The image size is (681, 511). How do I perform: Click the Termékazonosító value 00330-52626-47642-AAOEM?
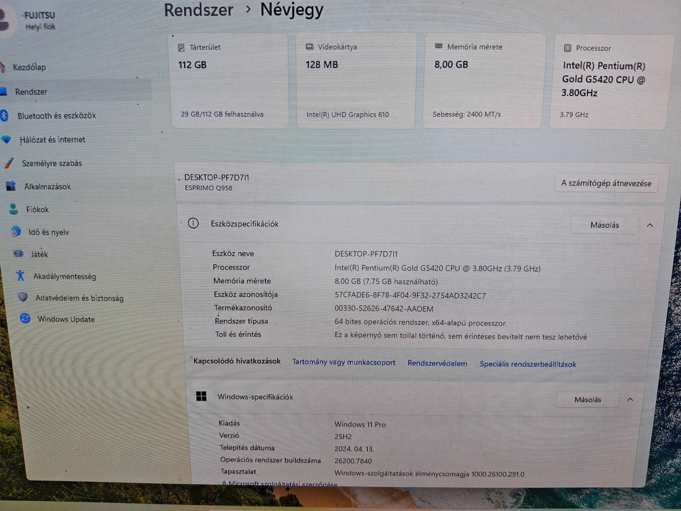(x=384, y=308)
